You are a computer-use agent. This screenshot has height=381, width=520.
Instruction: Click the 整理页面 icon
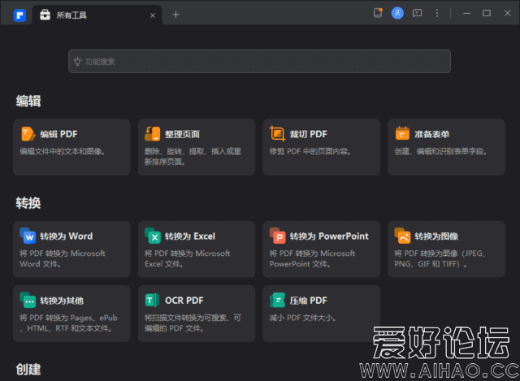click(x=152, y=134)
